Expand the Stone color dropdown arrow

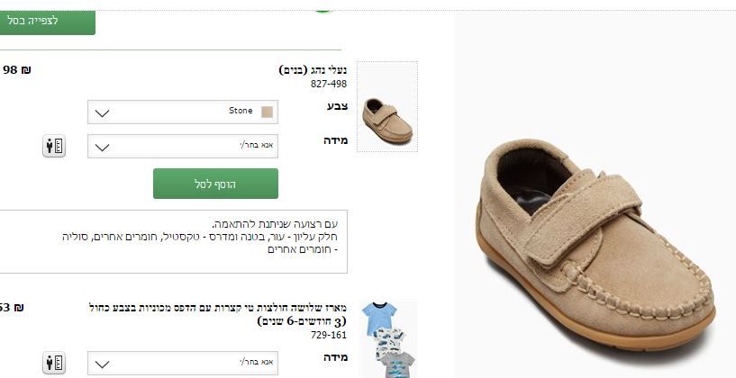click(102, 112)
